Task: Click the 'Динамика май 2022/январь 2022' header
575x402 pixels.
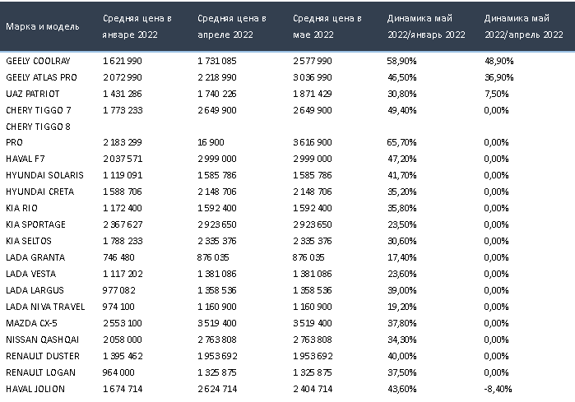Action: coord(425,26)
